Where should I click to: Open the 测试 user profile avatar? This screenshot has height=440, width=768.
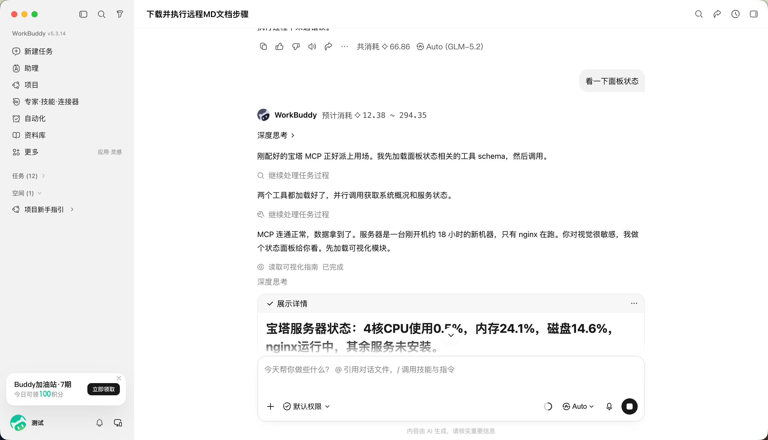click(18, 423)
